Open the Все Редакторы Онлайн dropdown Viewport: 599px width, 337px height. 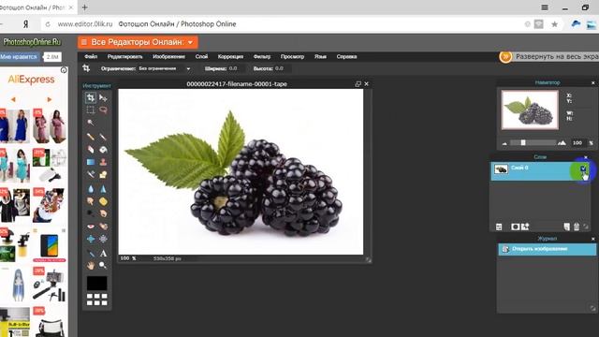coord(138,42)
